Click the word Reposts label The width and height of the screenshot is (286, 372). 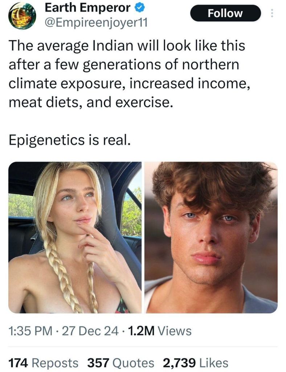tap(55, 363)
